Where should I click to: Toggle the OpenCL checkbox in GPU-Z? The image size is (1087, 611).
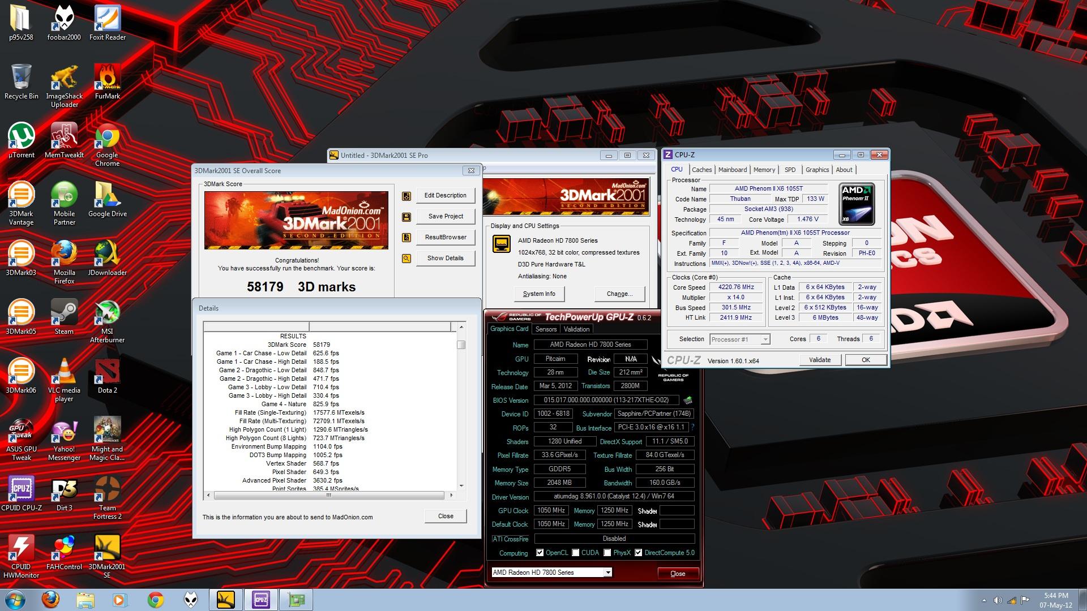pos(540,553)
